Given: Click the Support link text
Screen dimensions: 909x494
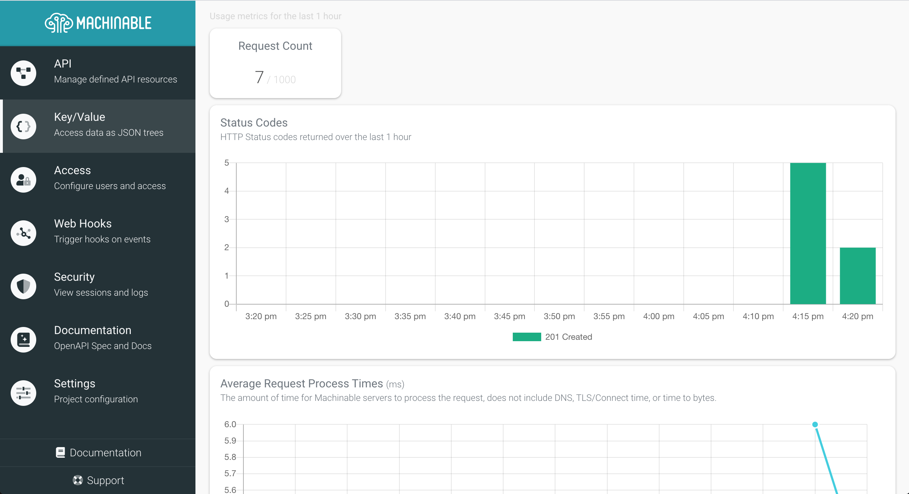Looking at the screenshot, I should coord(106,480).
